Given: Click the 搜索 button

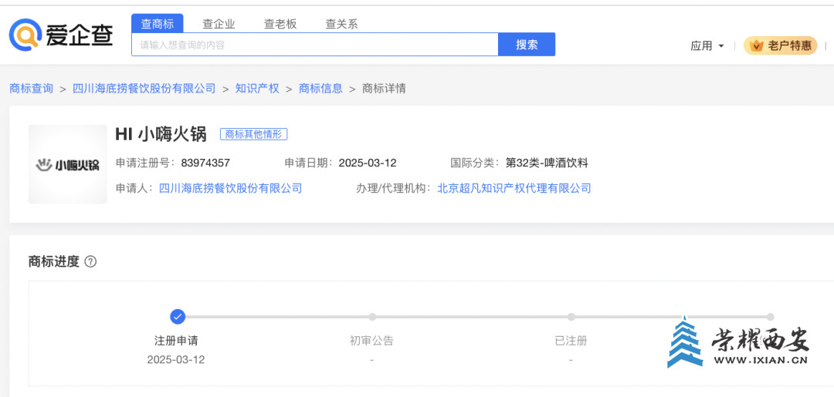Looking at the screenshot, I should (x=527, y=45).
